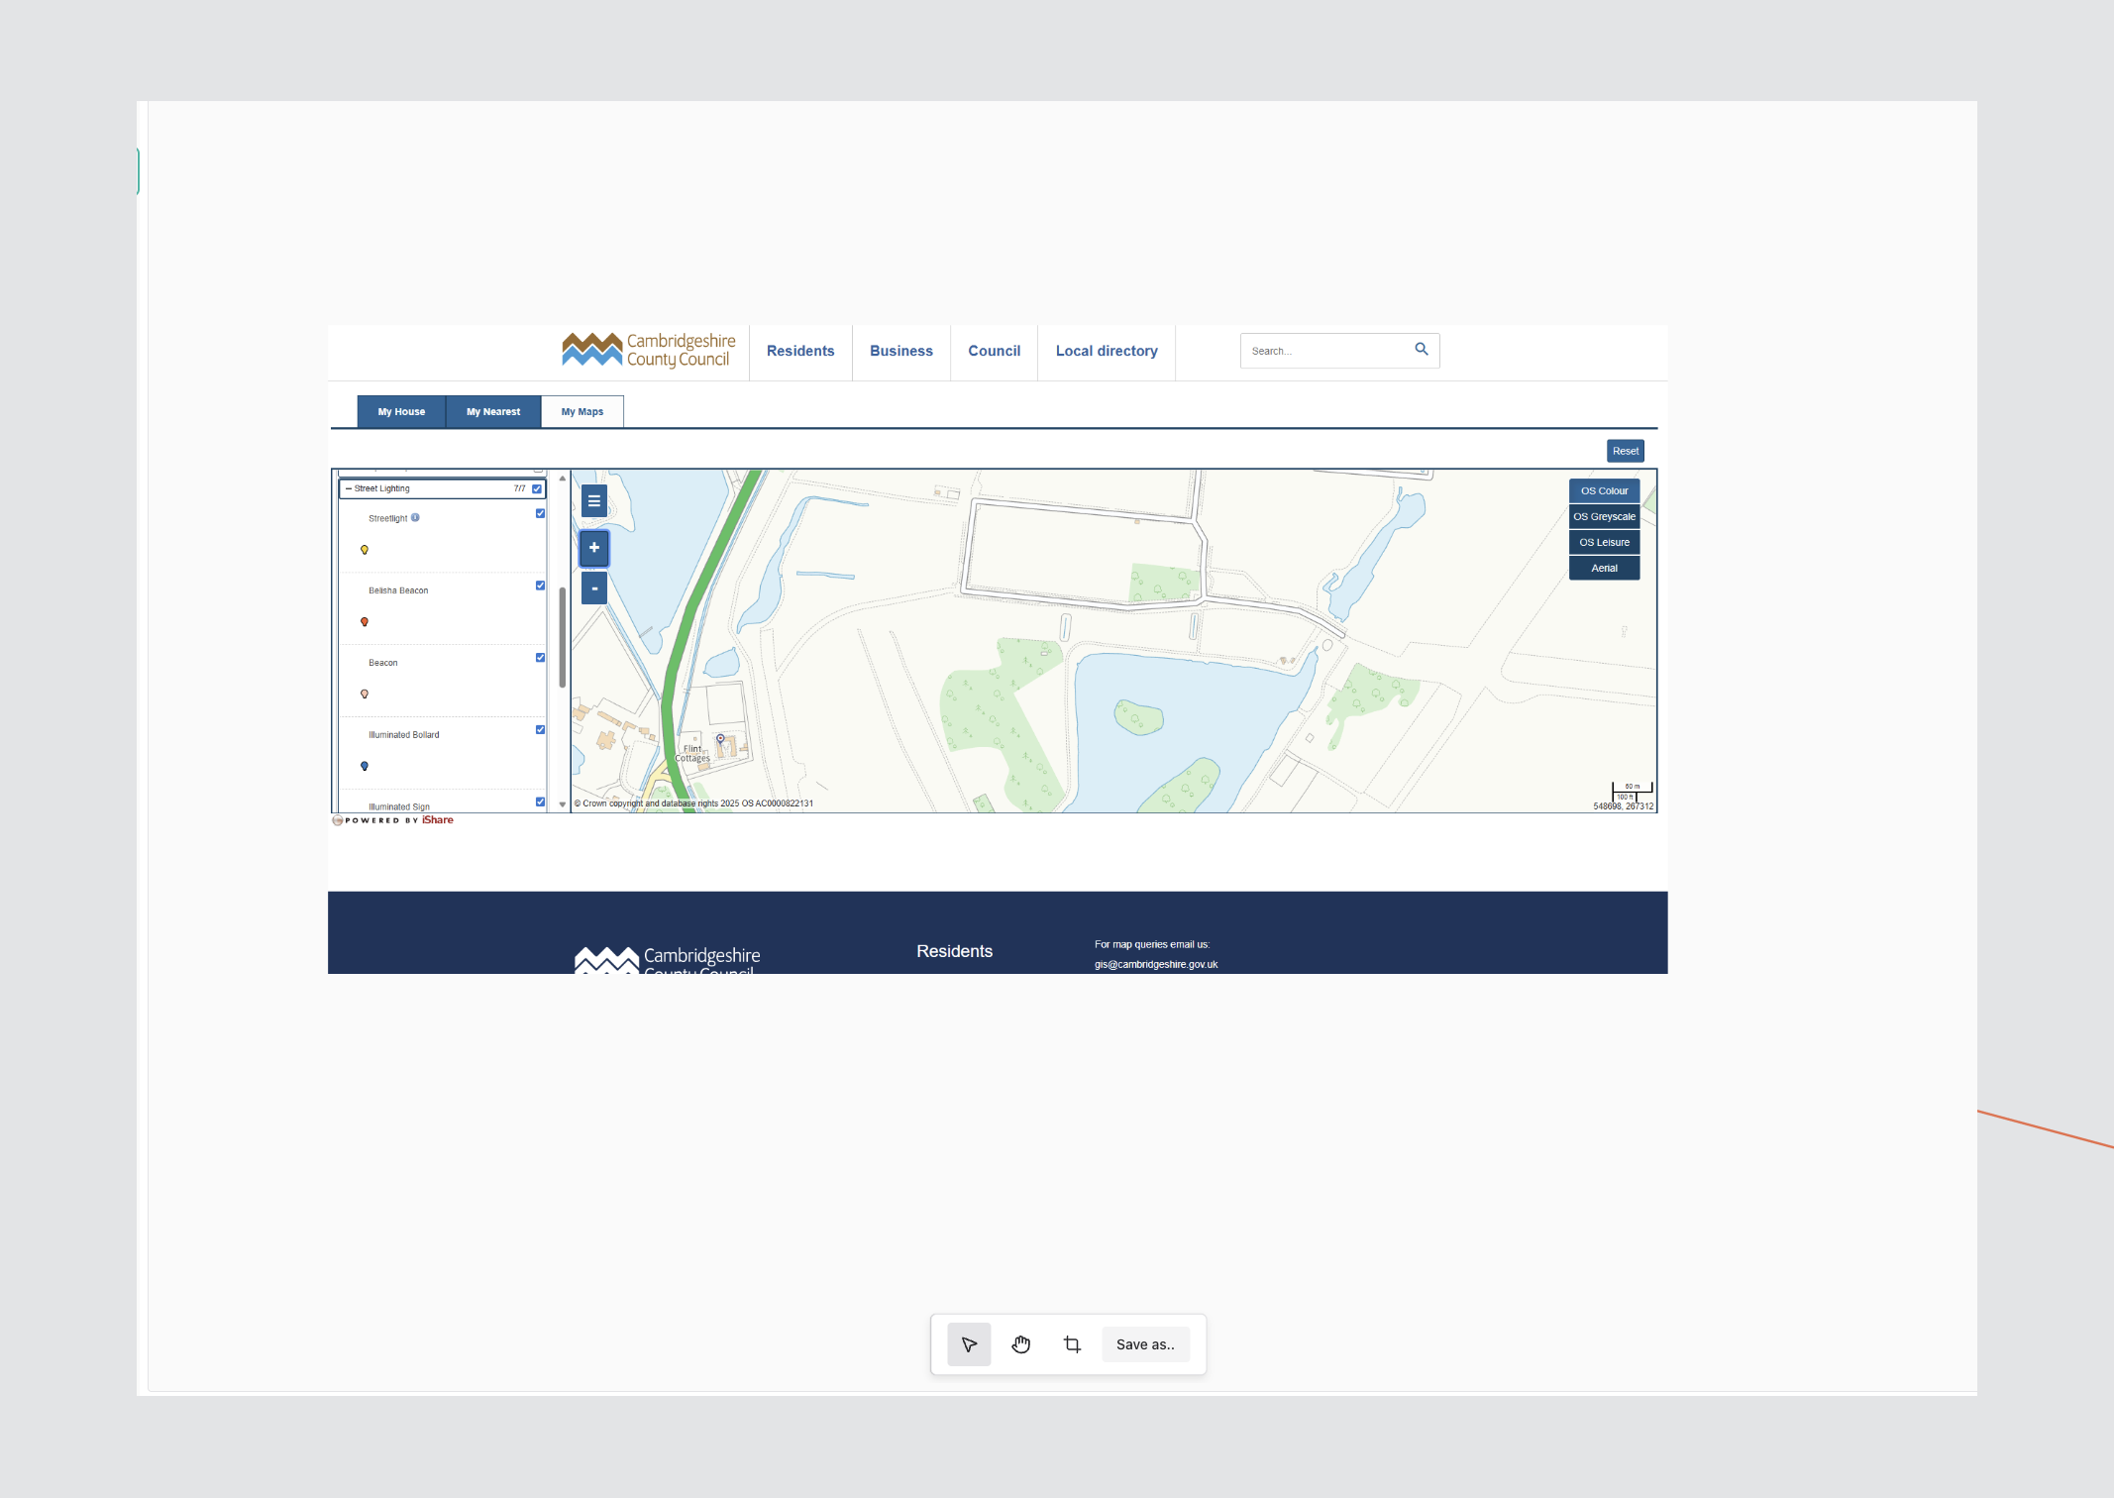Uncheck the Belisha Beacon layer checkbox
The width and height of the screenshot is (2114, 1498).
(x=540, y=586)
